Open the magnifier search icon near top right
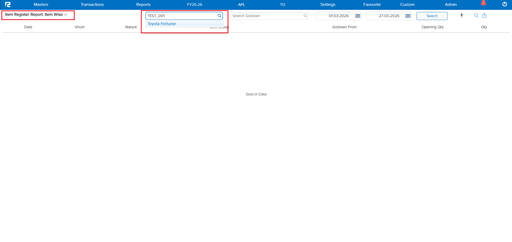512x242 pixels. pyautogui.click(x=476, y=15)
